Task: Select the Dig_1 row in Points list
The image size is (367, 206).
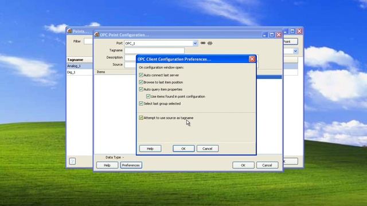Action: click(79, 72)
